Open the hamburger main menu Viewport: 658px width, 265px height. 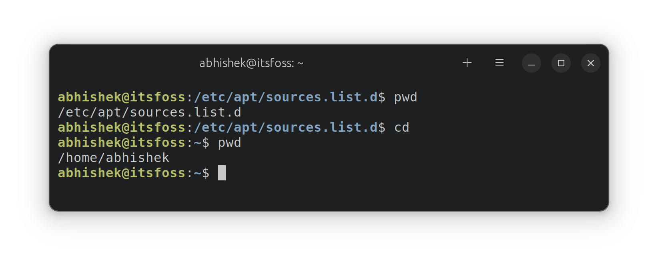(x=499, y=63)
